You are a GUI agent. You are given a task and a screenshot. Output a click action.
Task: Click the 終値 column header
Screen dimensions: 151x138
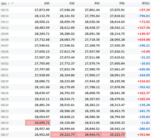pyautogui.click(x=122, y=3)
